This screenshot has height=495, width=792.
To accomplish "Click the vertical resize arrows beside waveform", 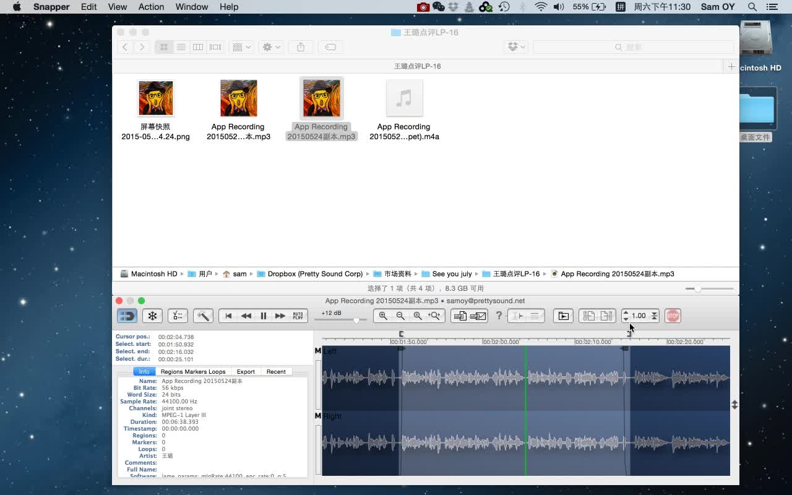I will point(734,405).
